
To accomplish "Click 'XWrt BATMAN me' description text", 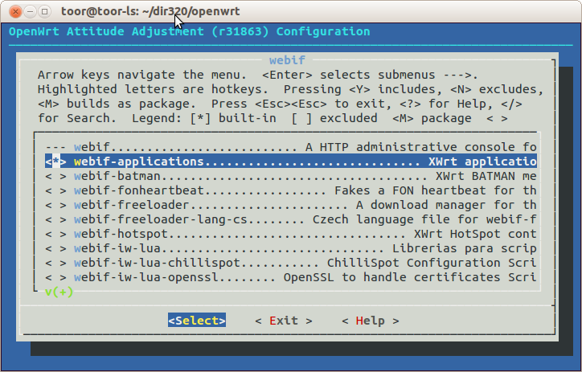I will (486, 176).
